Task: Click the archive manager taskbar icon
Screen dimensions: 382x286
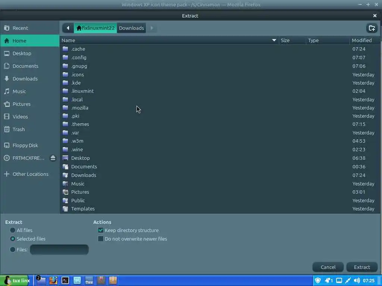Action: [113, 280]
